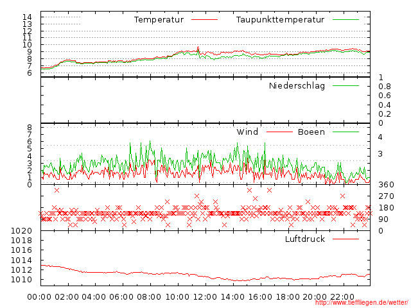Screen dimensions: 411x308
Task: Click the Luftdruck legend label
Action: click(305, 239)
